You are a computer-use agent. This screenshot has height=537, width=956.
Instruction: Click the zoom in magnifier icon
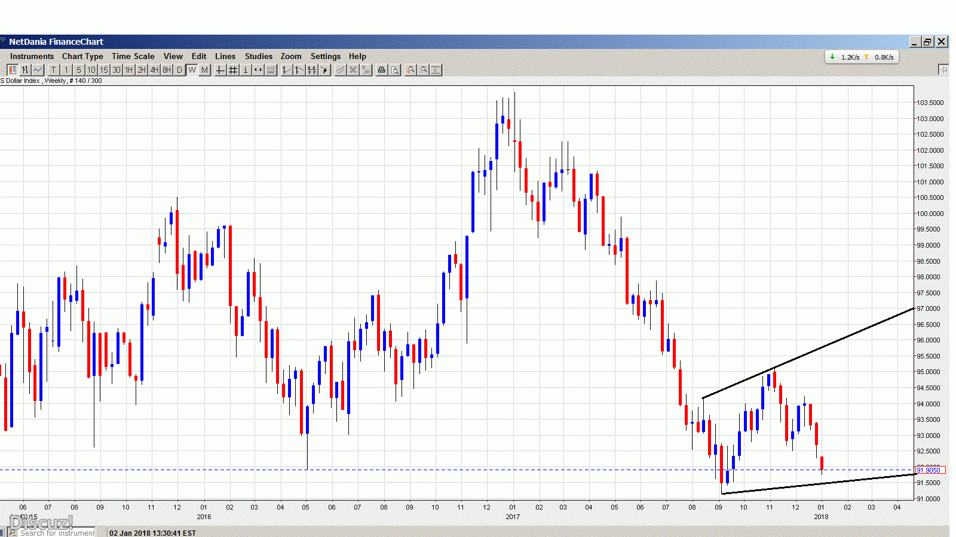(x=410, y=70)
